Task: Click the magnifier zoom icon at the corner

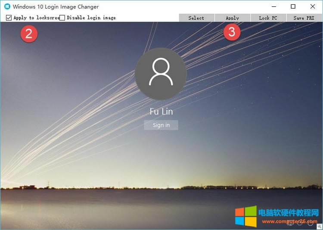Action: 320,227
